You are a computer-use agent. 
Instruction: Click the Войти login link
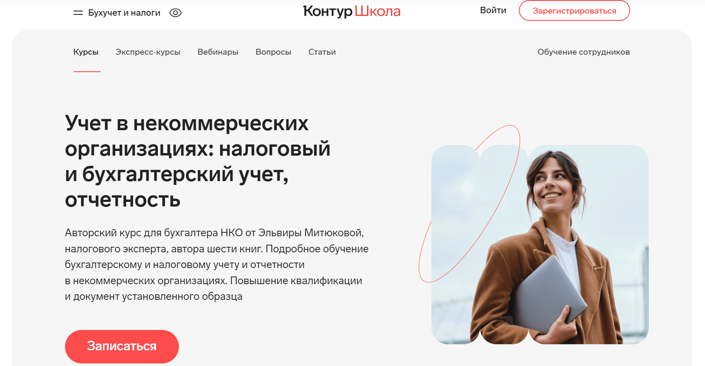493,10
